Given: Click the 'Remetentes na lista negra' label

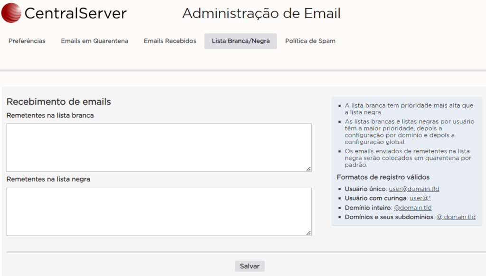Looking at the screenshot, I should (48, 179).
